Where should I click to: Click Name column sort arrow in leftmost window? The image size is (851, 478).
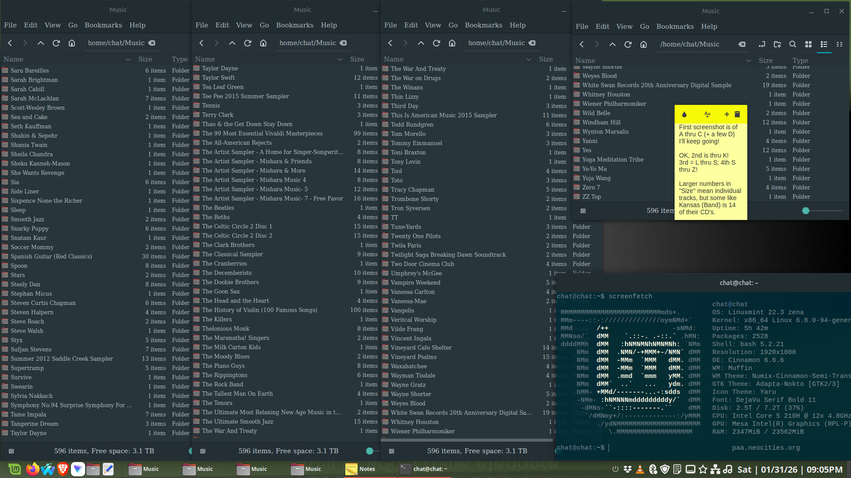128,59
